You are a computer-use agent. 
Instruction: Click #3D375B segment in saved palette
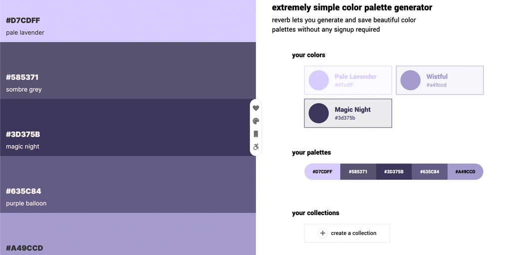[394, 172]
